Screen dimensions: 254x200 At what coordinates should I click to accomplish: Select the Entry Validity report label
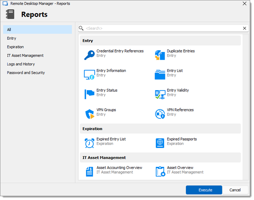click(x=178, y=90)
